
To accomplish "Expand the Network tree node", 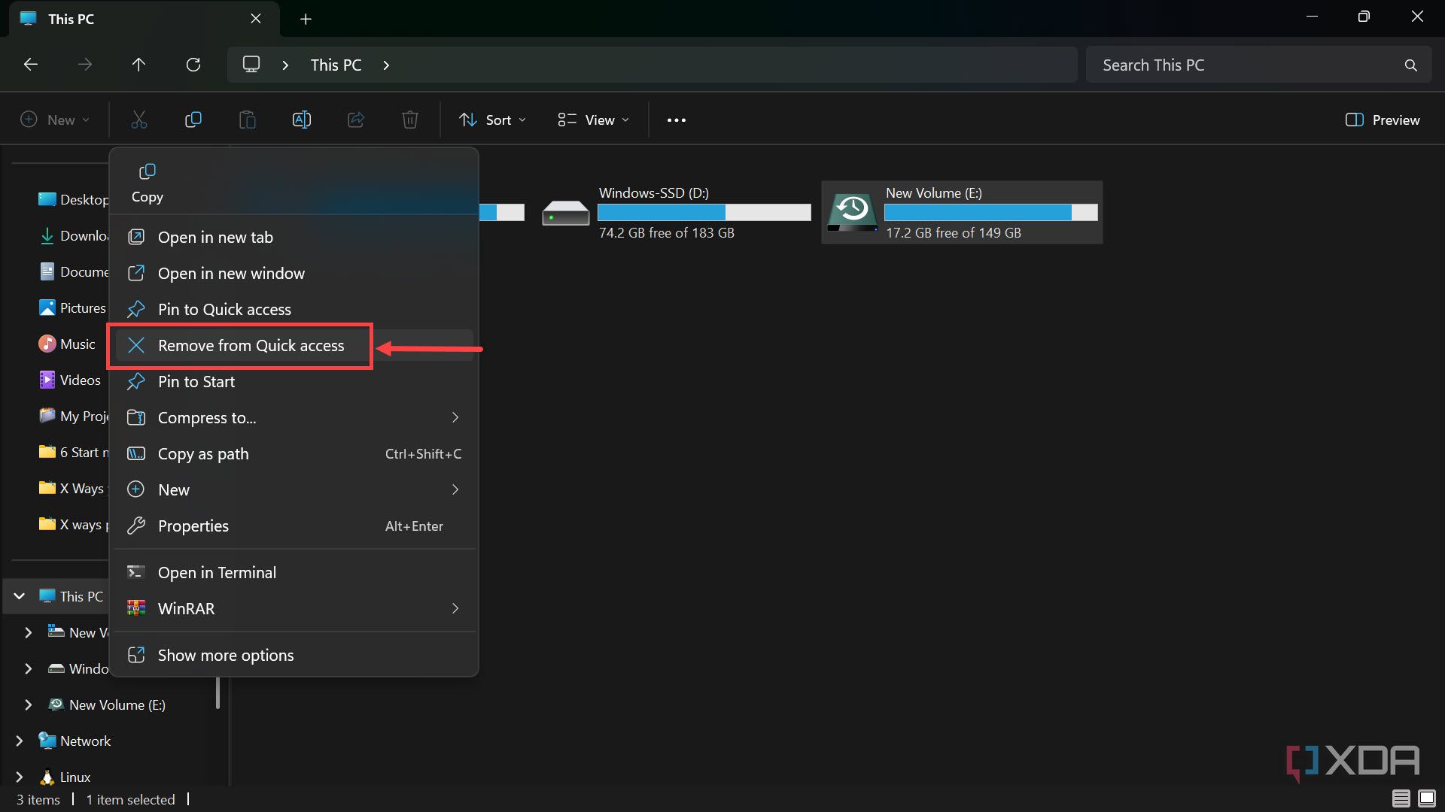I will click(20, 741).
